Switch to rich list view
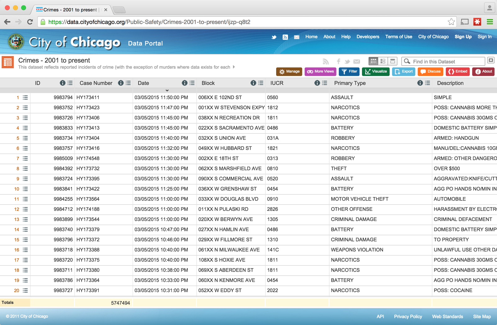497x325 pixels. click(x=383, y=61)
